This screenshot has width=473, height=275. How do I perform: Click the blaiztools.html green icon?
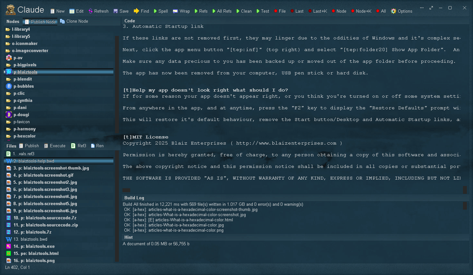9,253
